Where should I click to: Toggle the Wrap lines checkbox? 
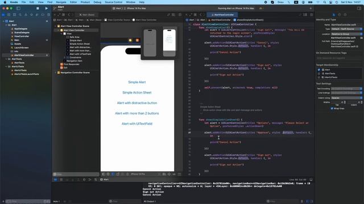pyautogui.click(x=332, y=108)
